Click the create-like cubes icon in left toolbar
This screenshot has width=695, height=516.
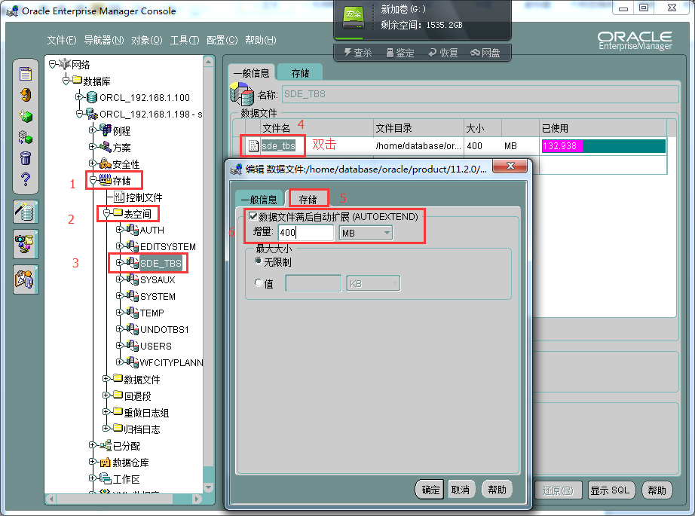tap(26, 137)
